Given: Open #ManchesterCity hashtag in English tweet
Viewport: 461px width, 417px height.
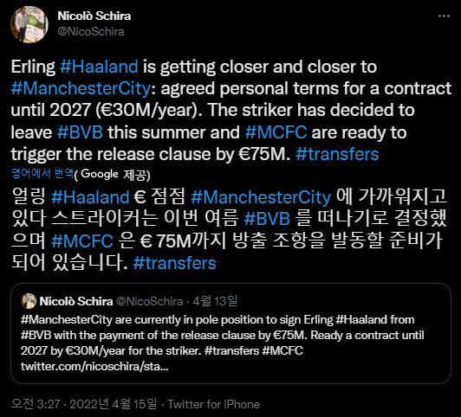Looking at the screenshot, I should pyautogui.click(x=81, y=88).
